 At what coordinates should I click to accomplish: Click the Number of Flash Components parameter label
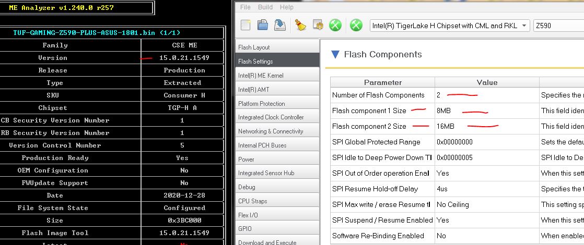(x=378, y=95)
